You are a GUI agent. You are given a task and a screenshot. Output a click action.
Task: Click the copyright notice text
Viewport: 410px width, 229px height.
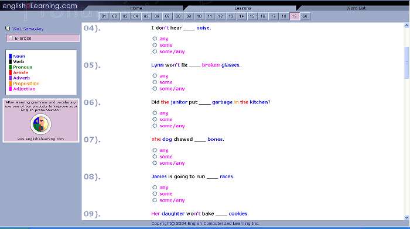pos(205,224)
